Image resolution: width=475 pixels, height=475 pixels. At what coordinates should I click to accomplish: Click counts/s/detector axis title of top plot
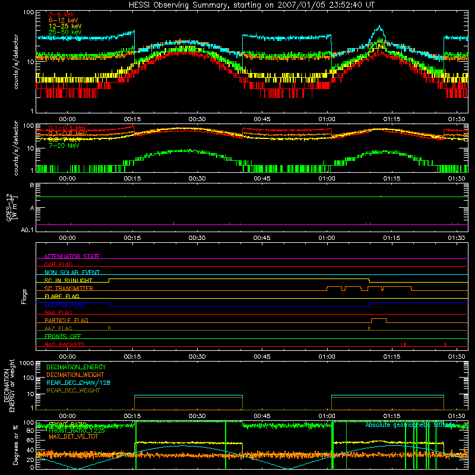[x=16, y=62]
